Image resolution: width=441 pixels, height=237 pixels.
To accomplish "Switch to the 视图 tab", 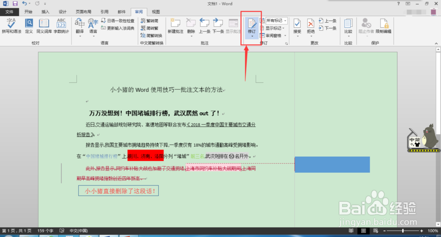I will click(156, 12).
